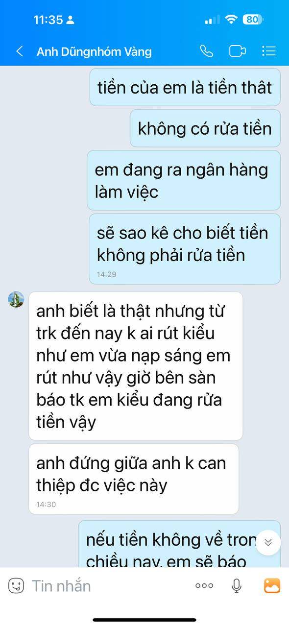Tap message 'em đang ra ngân hàng làm việc'
Image resolution: width=289 pixels, height=627 pixels.
(184, 180)
